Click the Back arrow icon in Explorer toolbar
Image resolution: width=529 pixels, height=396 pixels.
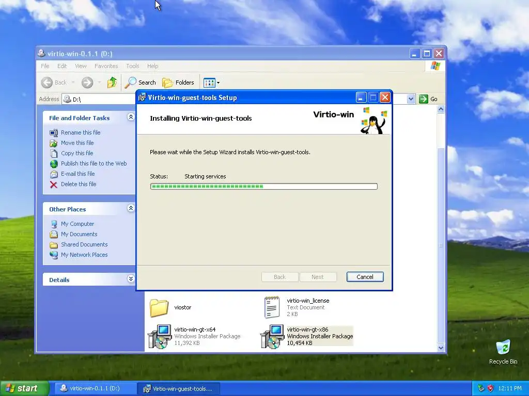(47, 82)
